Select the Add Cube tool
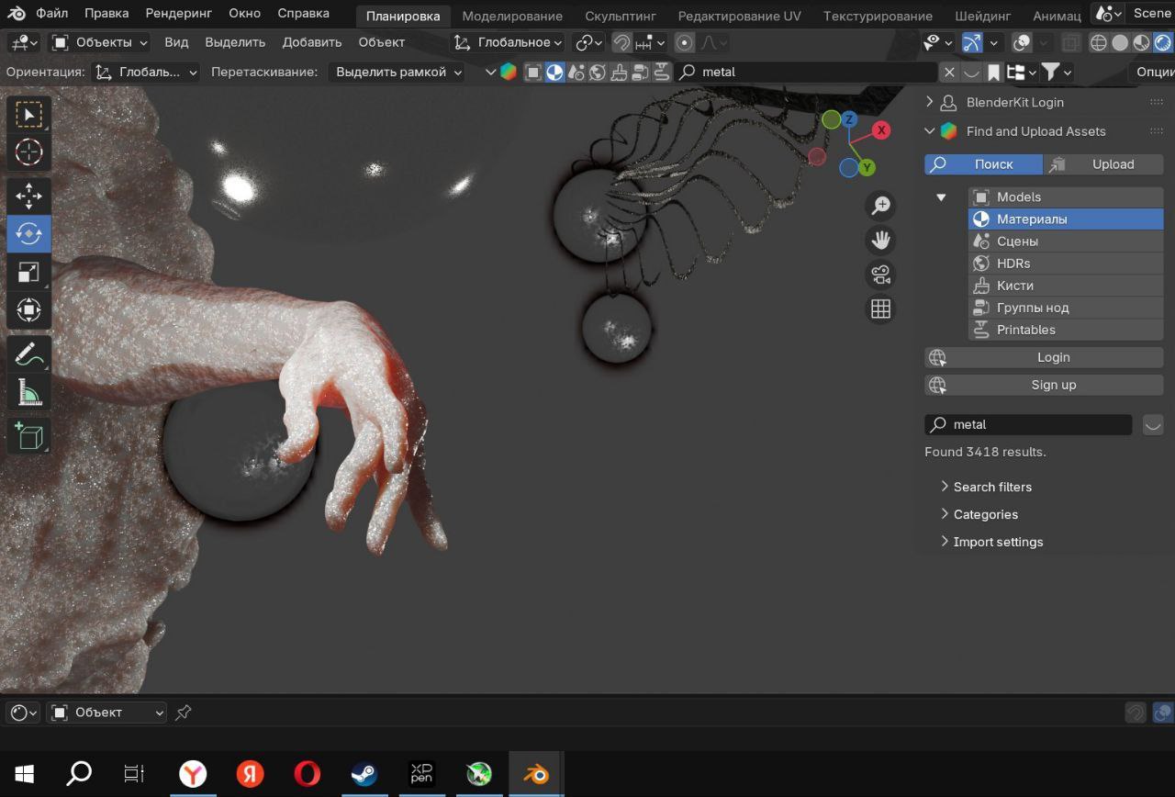This screenshot has height=797, width=1175. [28, 436]
